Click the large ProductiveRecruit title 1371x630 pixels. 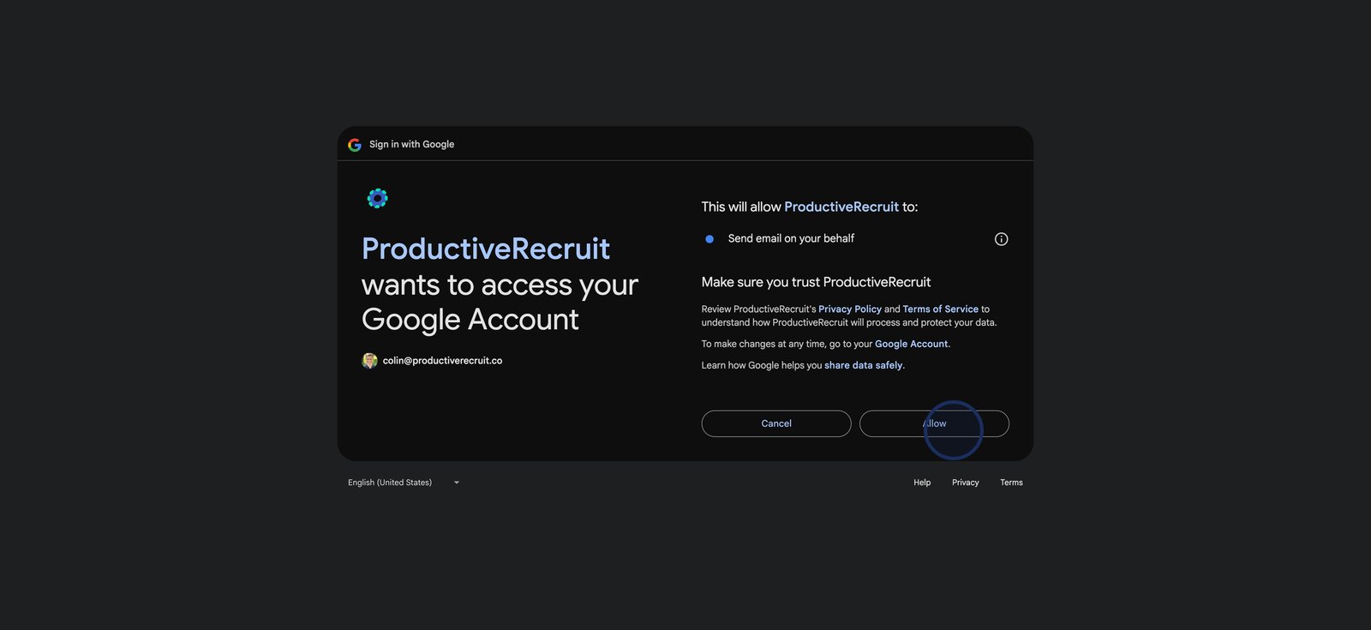pos(486,249)
